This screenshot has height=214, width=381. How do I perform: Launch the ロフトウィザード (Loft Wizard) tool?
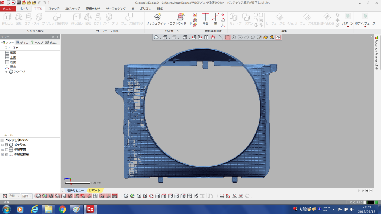coord(180,17)
